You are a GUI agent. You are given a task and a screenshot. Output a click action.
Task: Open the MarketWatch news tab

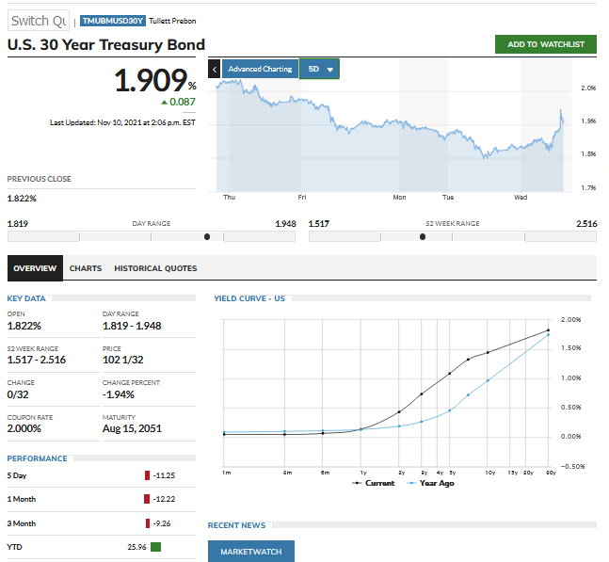tap(251, 551)
